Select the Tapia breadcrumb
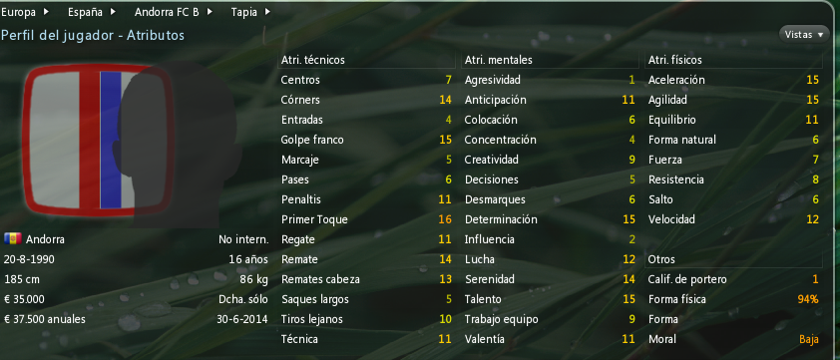 pyautogui.click(x=243, y=12)
